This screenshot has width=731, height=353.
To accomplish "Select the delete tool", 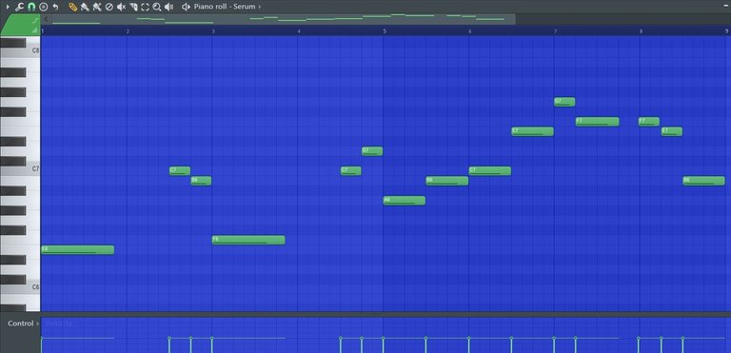I will coord(109,7).
